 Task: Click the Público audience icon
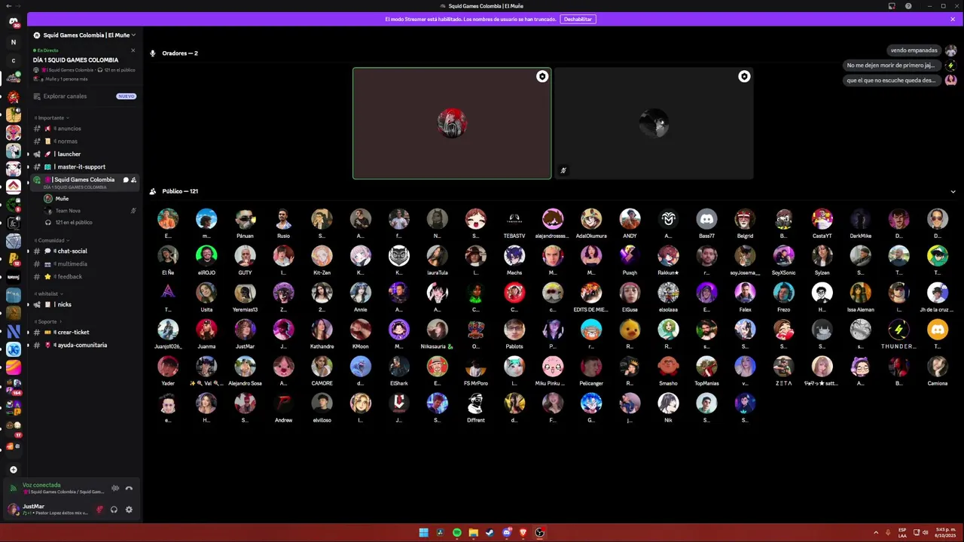[153, 191]
